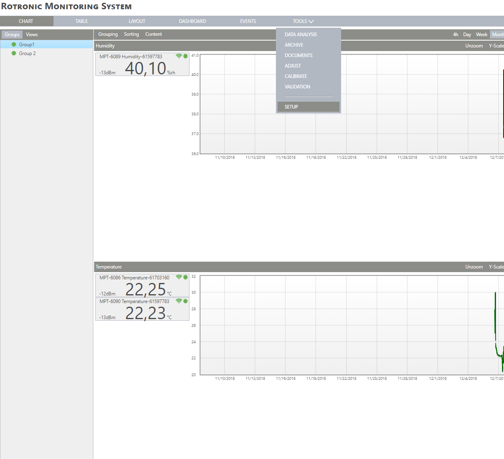
Task: Set chart range to Week
Action: point(481,35)
